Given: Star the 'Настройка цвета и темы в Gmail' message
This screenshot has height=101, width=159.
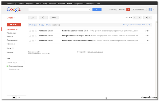Looking at the screenshot, I should [33, 31].
